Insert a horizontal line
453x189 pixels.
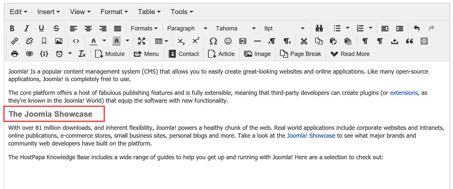click(x=257, y=41)
